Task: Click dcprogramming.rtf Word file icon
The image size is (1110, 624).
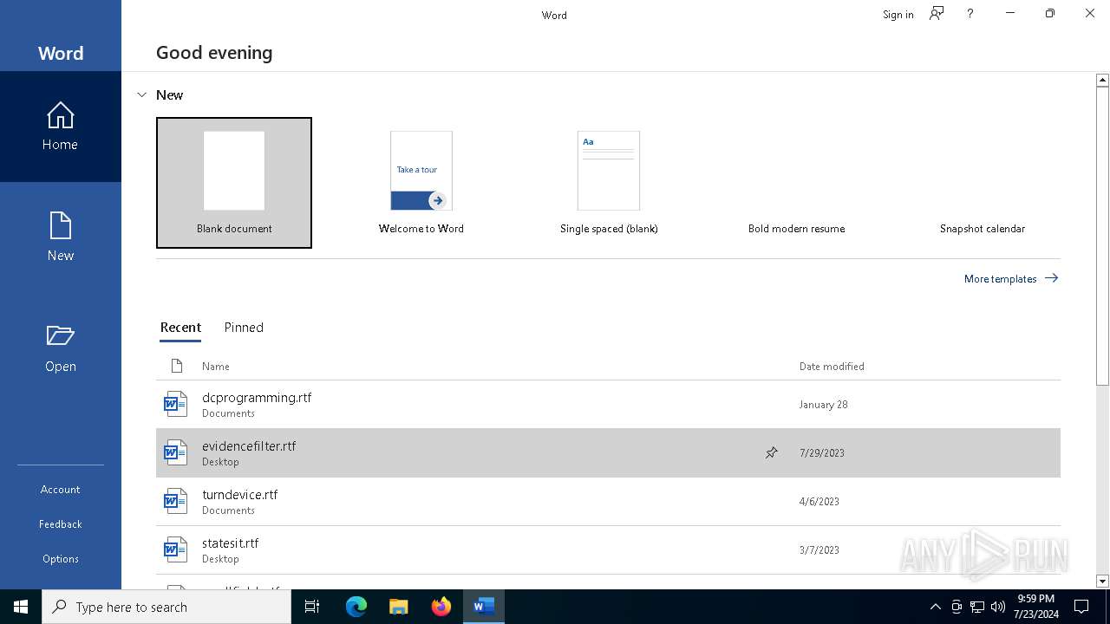Action: coord(176,404)
